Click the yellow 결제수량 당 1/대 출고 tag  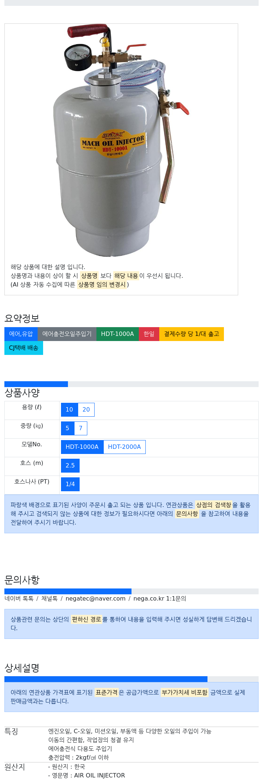click(191, 334)
